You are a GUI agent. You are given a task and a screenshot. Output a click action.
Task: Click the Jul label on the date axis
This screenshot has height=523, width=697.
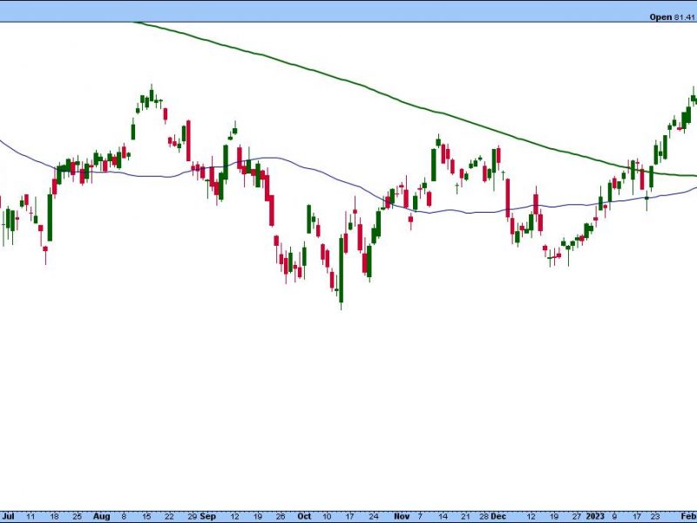[9, 516]
